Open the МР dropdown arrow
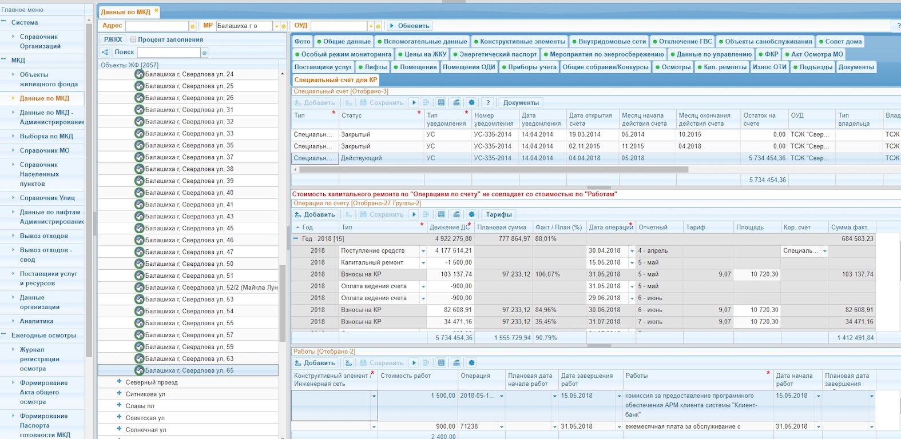Screen dimensions: 901x439 click(x=277, y=26)
